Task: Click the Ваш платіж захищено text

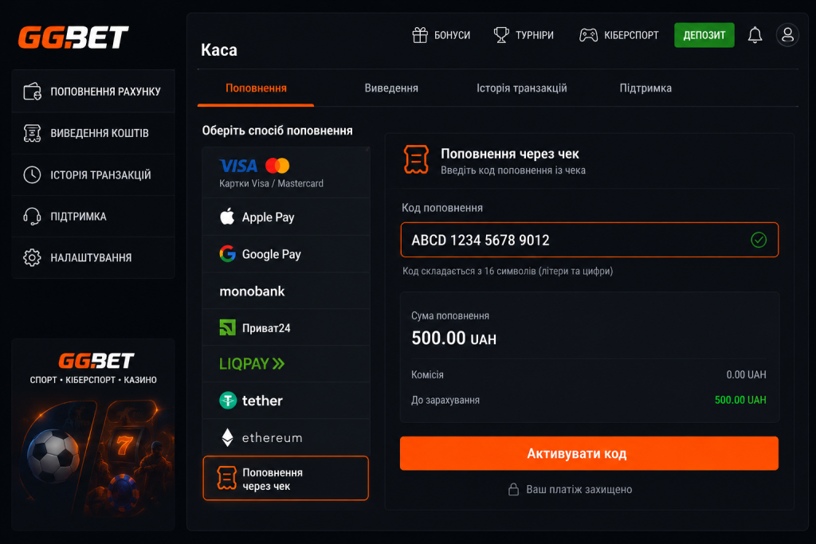Action: point(579,489)
